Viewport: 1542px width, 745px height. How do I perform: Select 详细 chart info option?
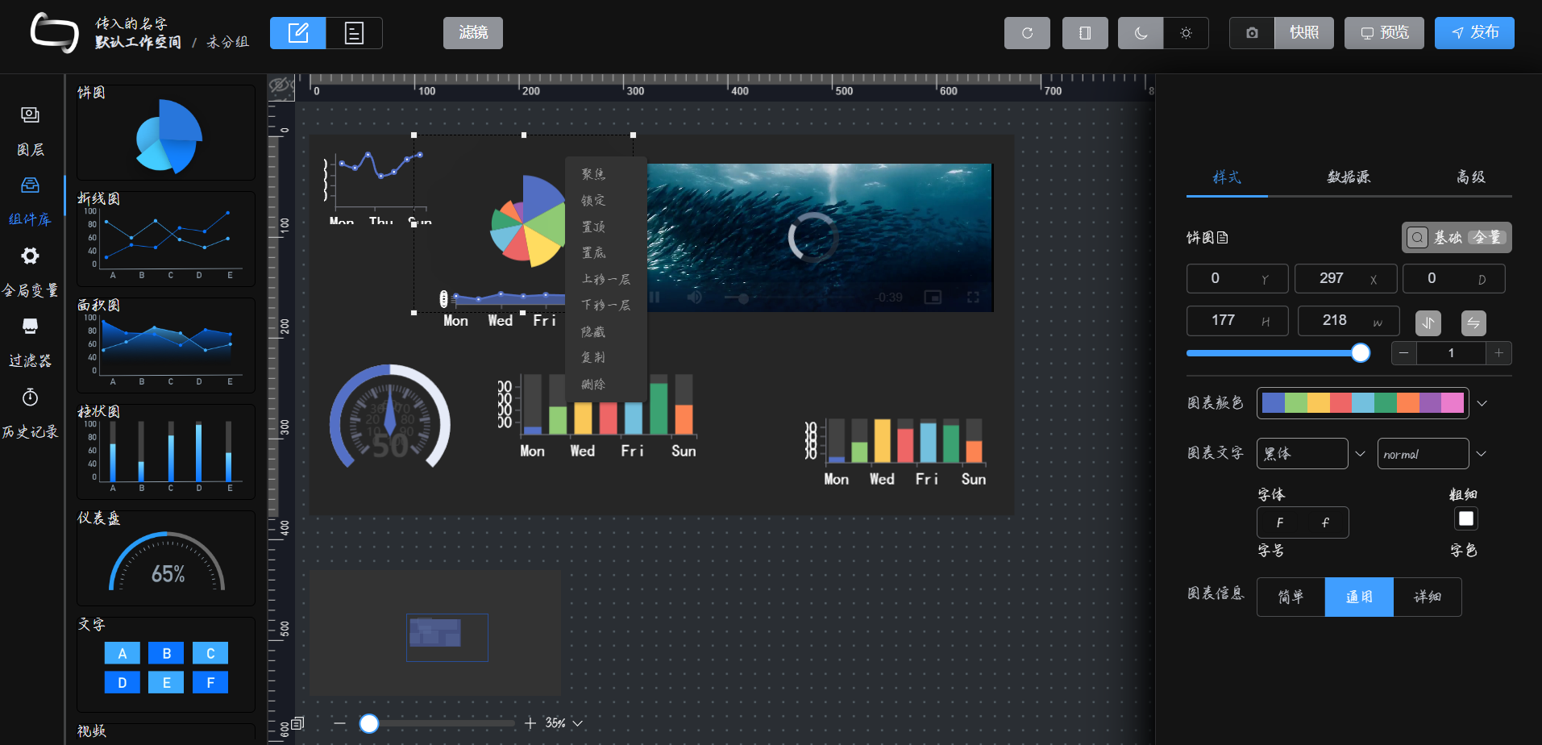pyautogui.click(x=1428, y=597)
